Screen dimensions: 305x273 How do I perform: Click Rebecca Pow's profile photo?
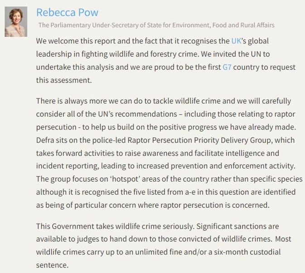16,21
